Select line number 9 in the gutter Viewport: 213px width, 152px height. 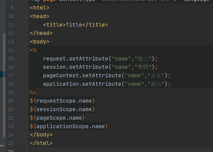12,8
